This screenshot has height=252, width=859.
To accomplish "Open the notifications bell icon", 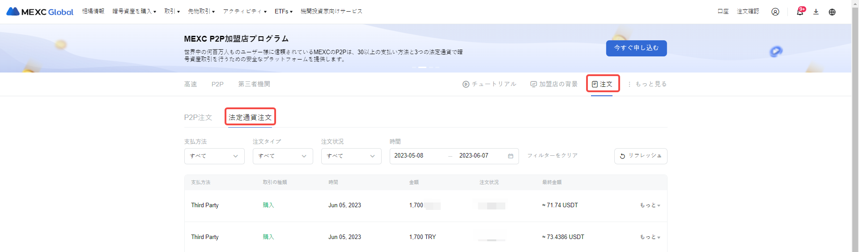I will tap(799, 12).
